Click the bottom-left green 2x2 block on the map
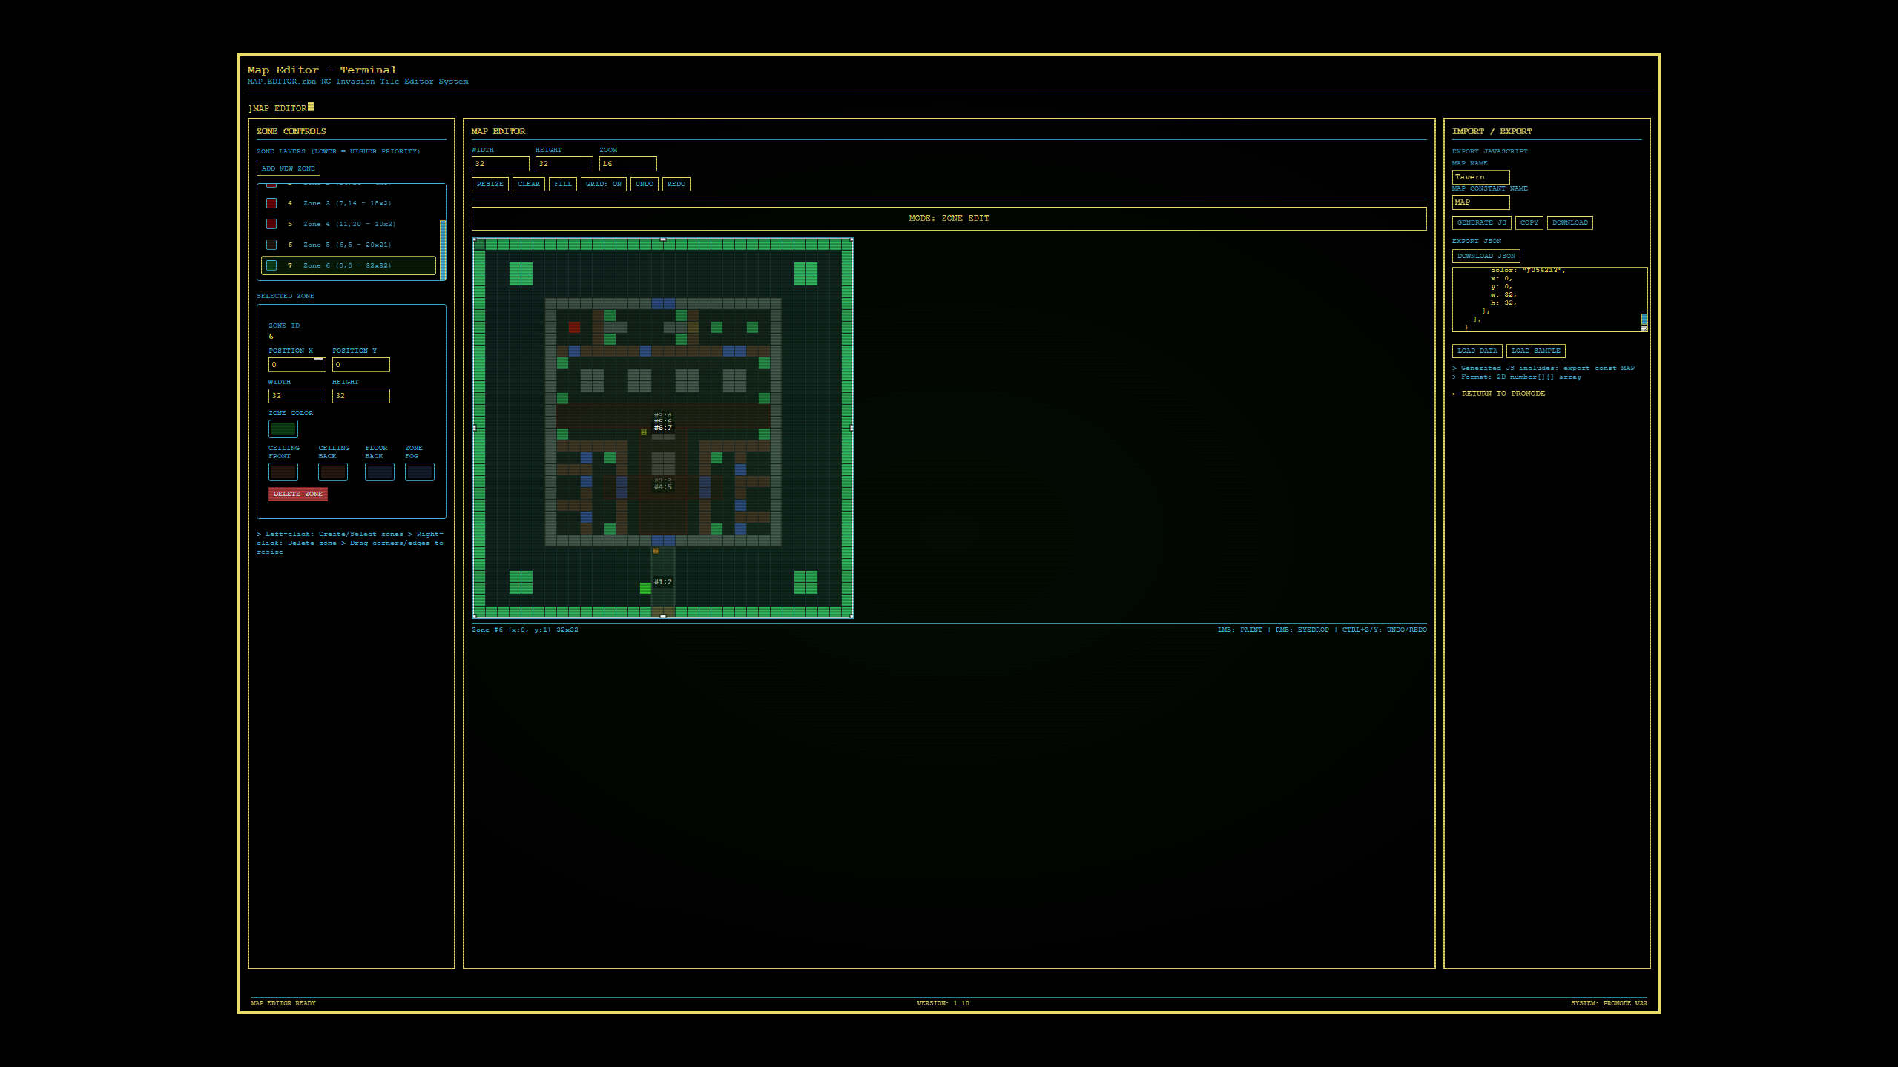This screenshot has height=1067, width=1898. pos(521,582)
